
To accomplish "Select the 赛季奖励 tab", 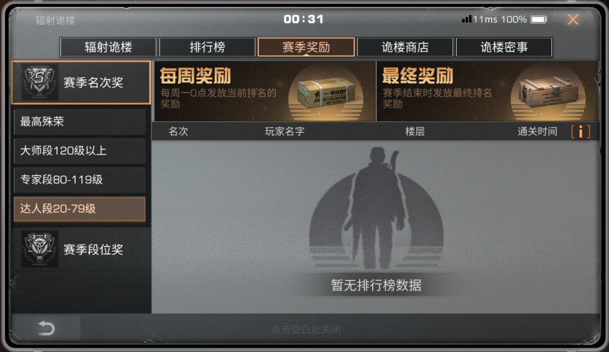I will [x=306, y=47].
